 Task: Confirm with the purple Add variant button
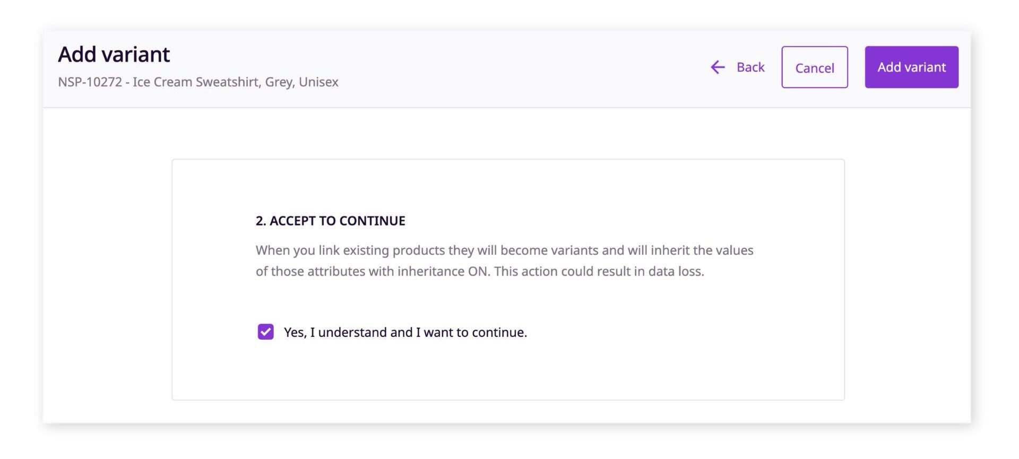pos(911,67)
